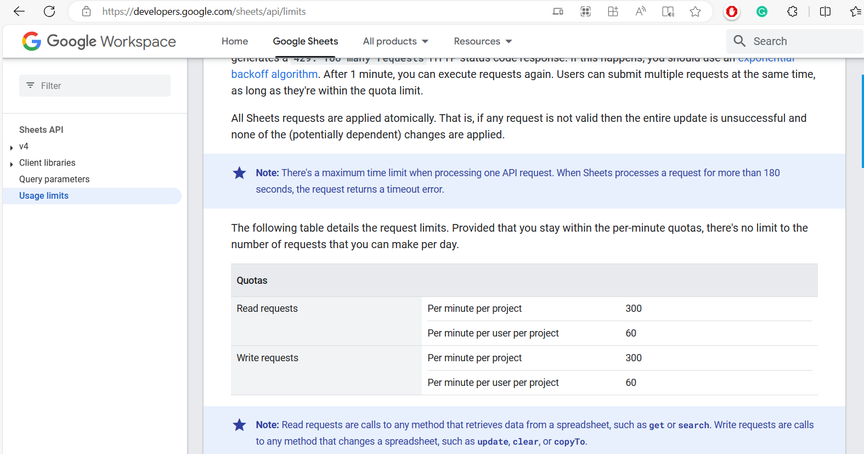Click the Google Workspace logo
This screenshot has height=454, width=864.
coord(99,41)
